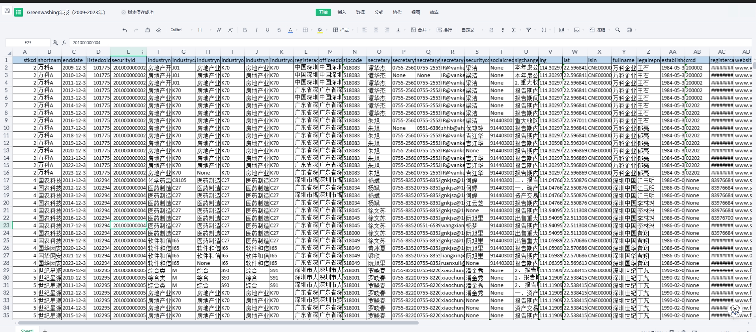756x332 pixels.
Task: Expand the 自定义 number format dropdown
Action: [x=472, y=30]
